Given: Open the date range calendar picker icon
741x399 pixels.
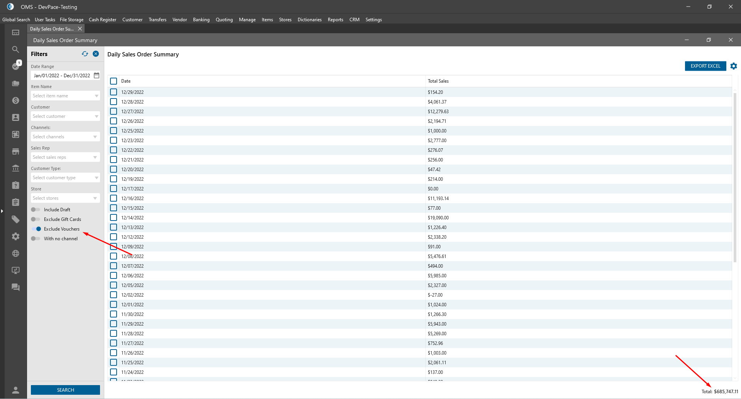Looking at the screenshot, I should point(97,75).
